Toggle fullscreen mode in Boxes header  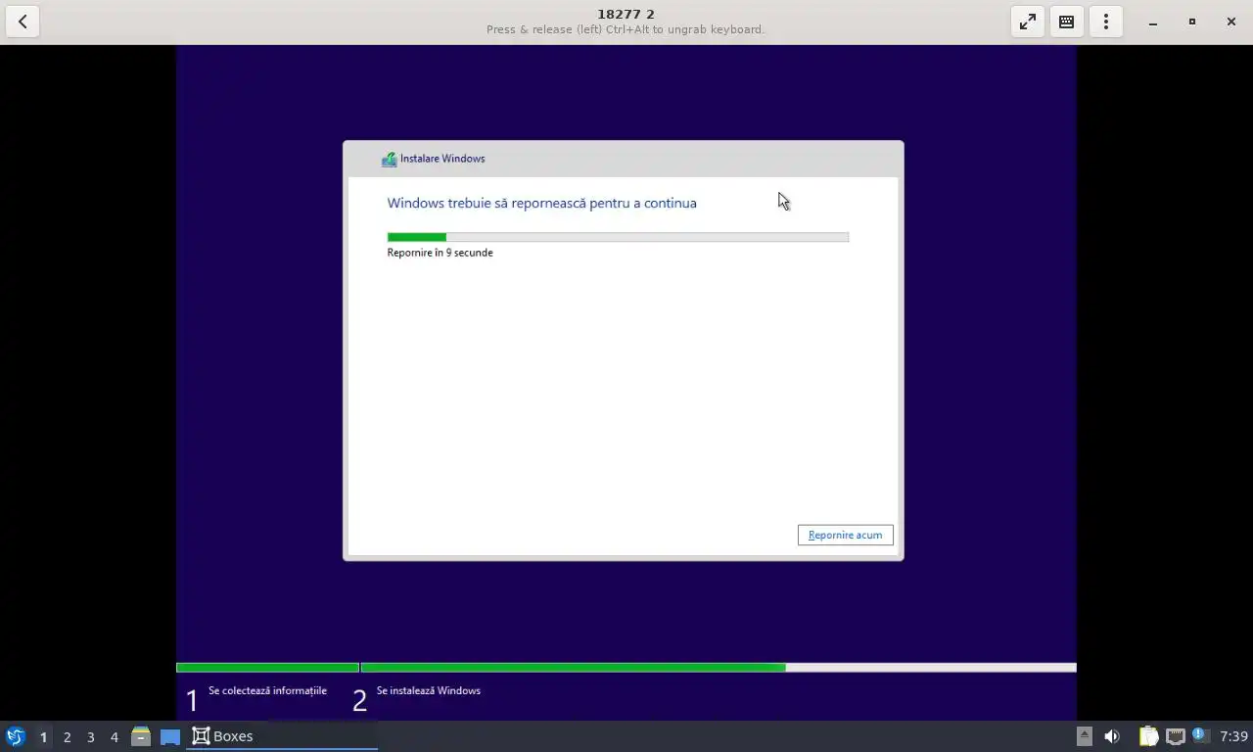click(x=1028, y=22)
